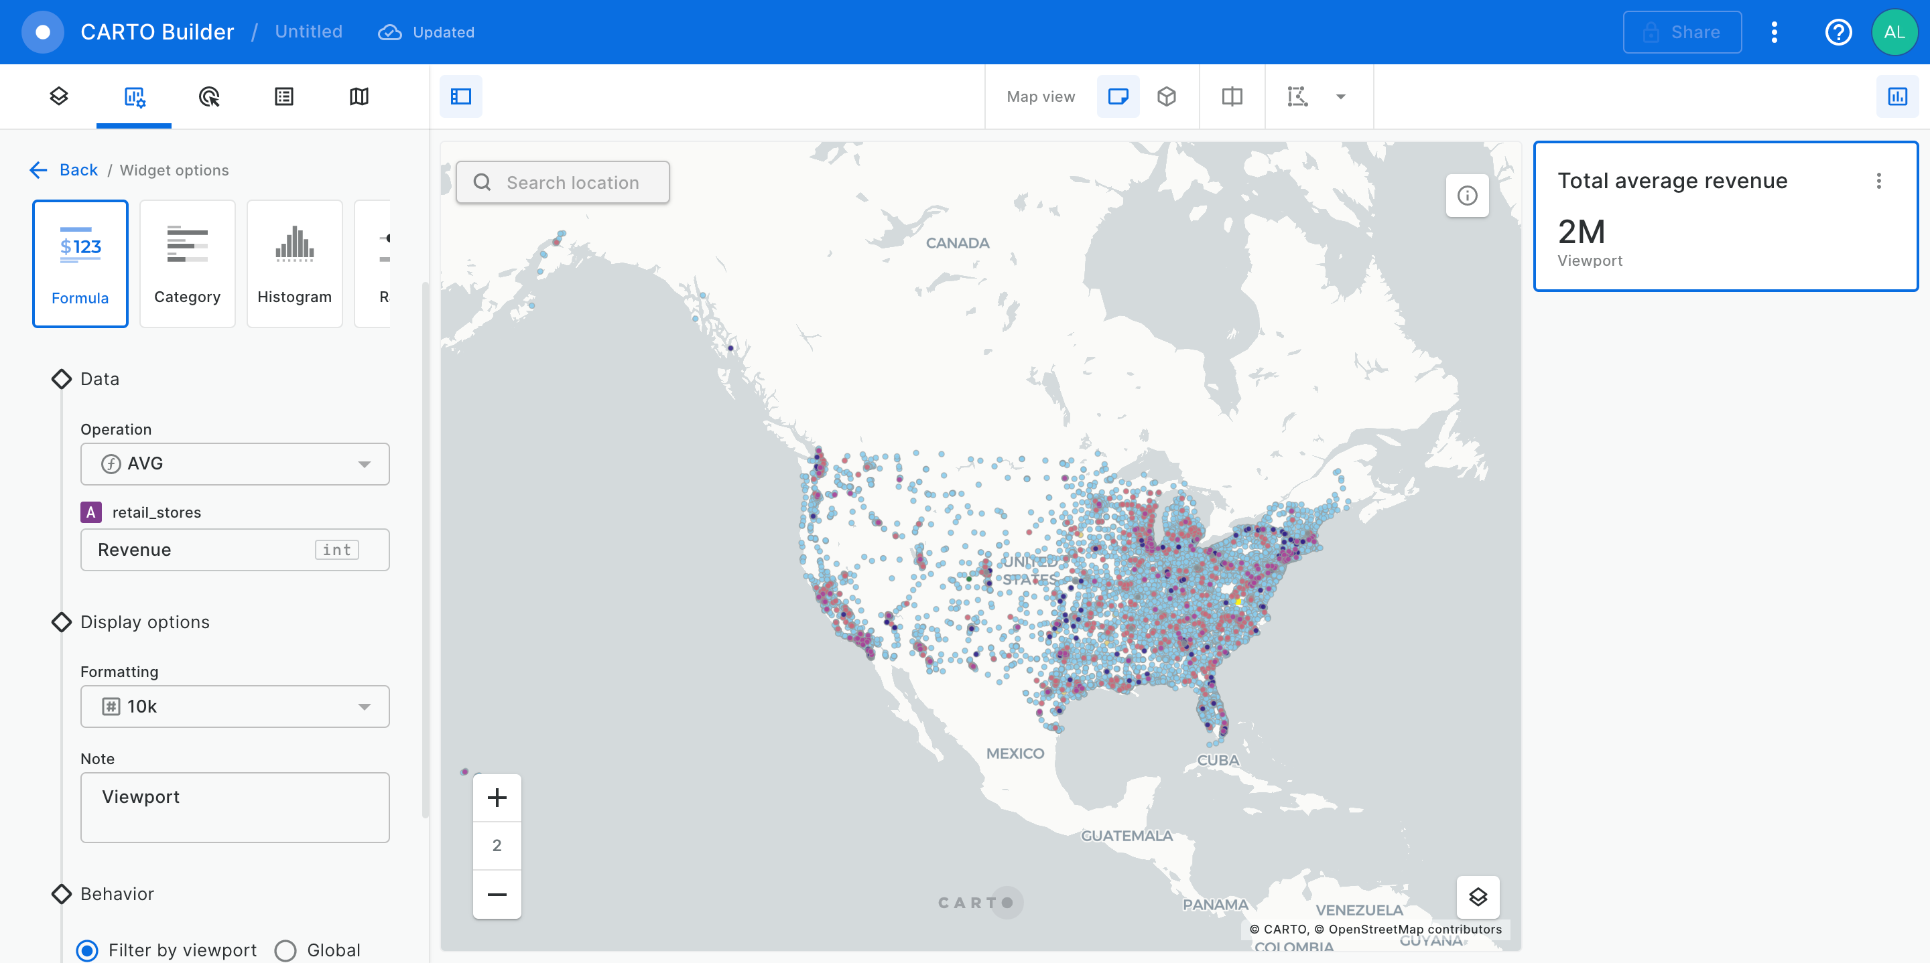Click the Share button
The image size is (1930, 963).
click(x=1682, y=32)
